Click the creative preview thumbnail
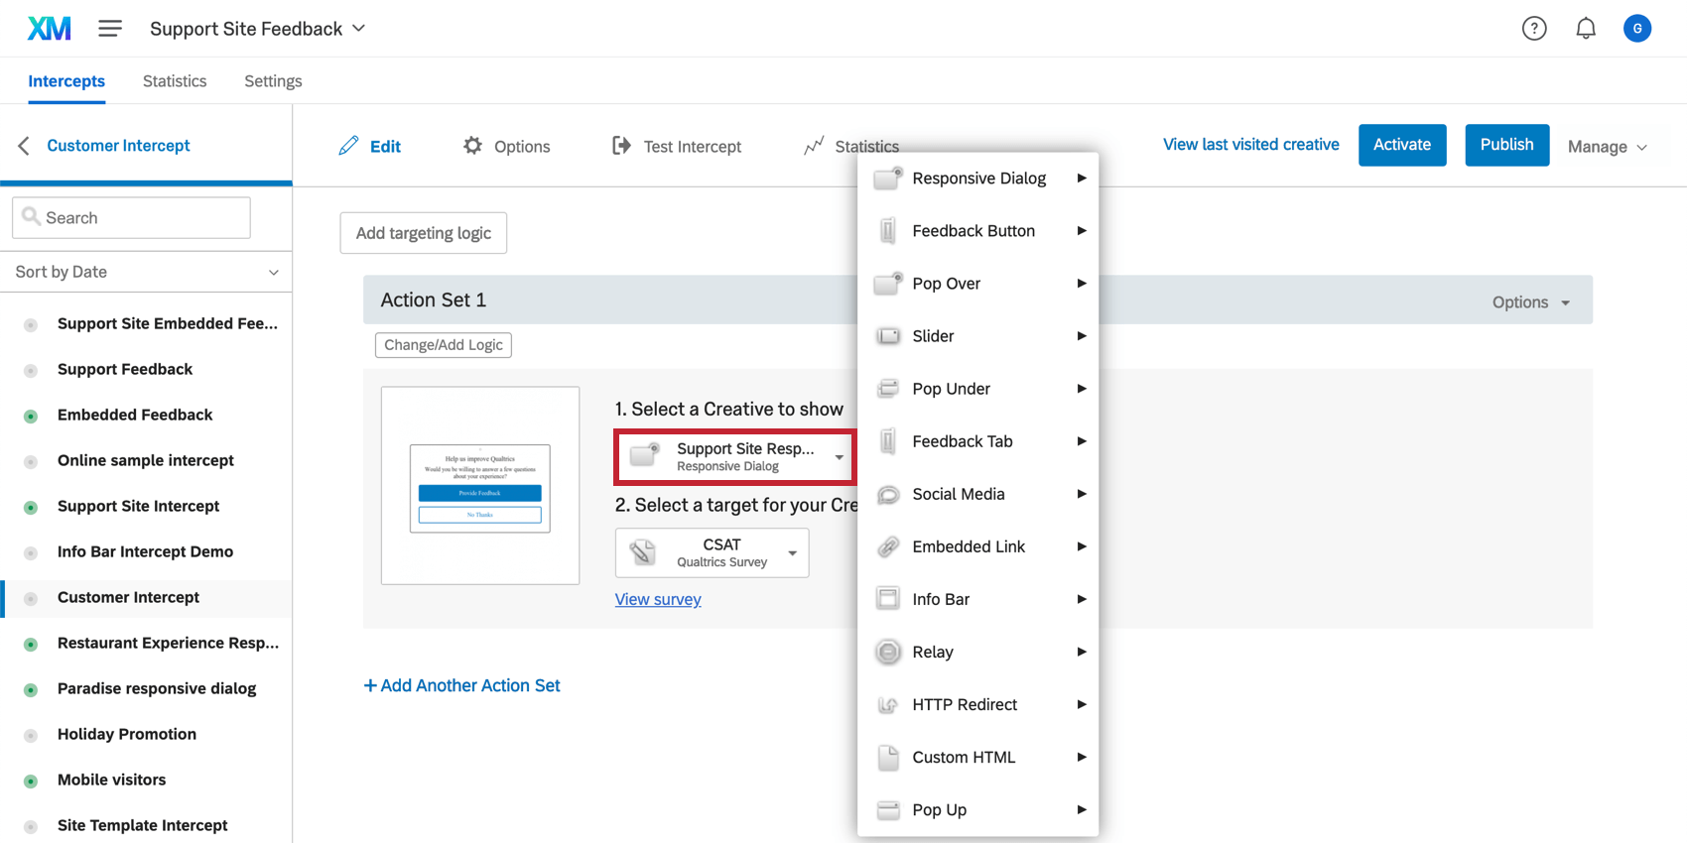This screenshot has width=1687, height=843. 480,486
